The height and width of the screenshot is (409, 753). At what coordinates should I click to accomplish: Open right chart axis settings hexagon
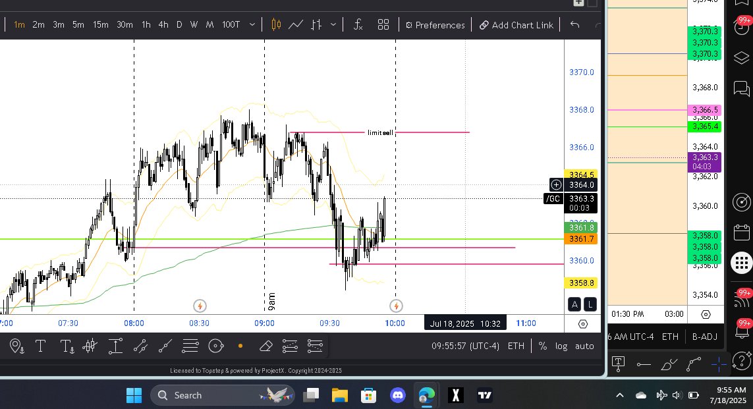click(706, 314)
